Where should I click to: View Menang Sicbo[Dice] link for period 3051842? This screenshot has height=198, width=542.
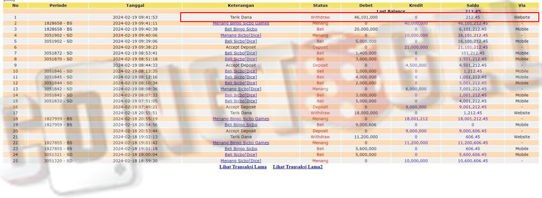[241, 89]
